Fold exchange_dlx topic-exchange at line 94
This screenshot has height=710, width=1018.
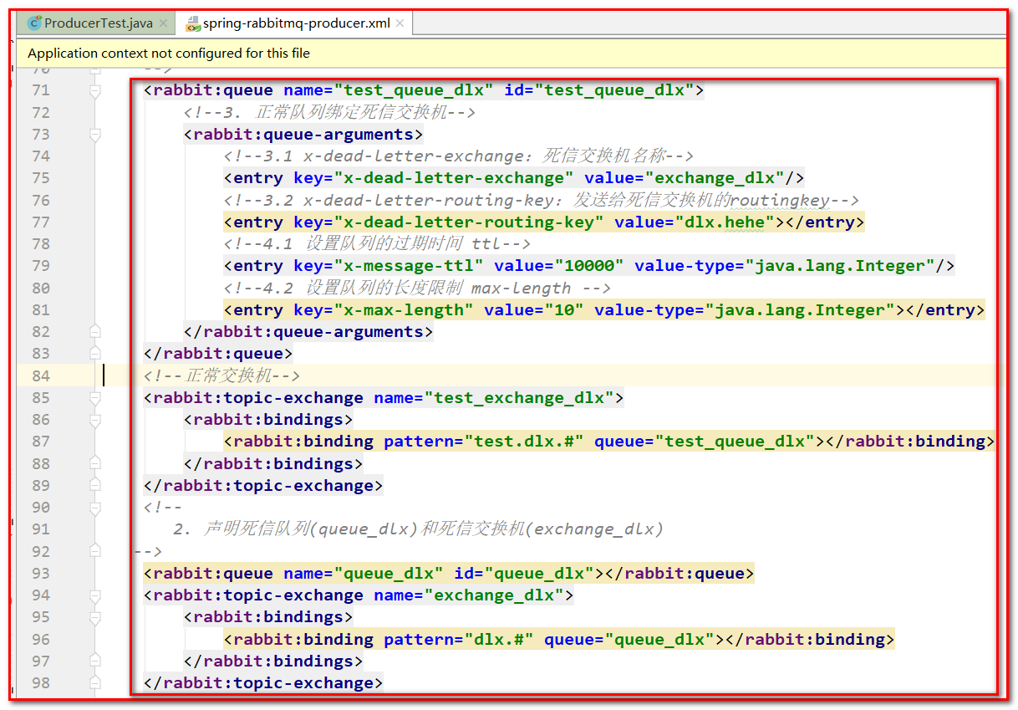pyautogui.click(x=95, y=595)
